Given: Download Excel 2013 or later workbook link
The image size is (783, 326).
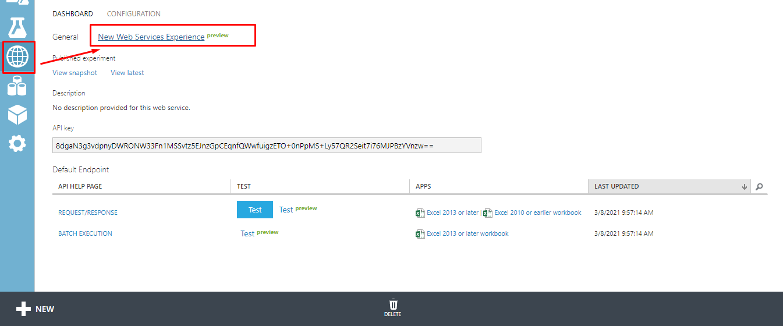Looking at the screenshot, I should click(x=467, y=234).
